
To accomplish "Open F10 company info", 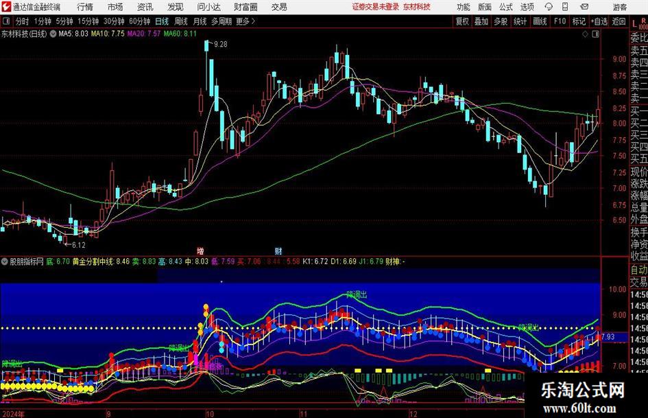I will [560, 21].
